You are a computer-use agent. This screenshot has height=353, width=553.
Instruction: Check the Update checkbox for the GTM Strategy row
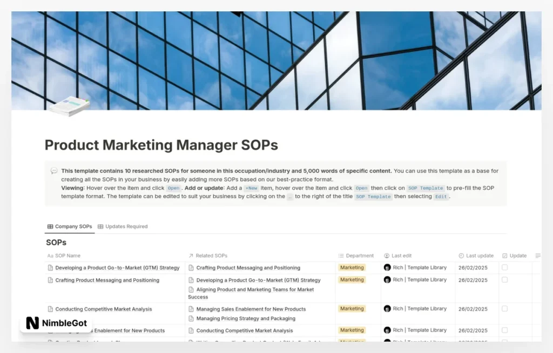click(504, 267)
